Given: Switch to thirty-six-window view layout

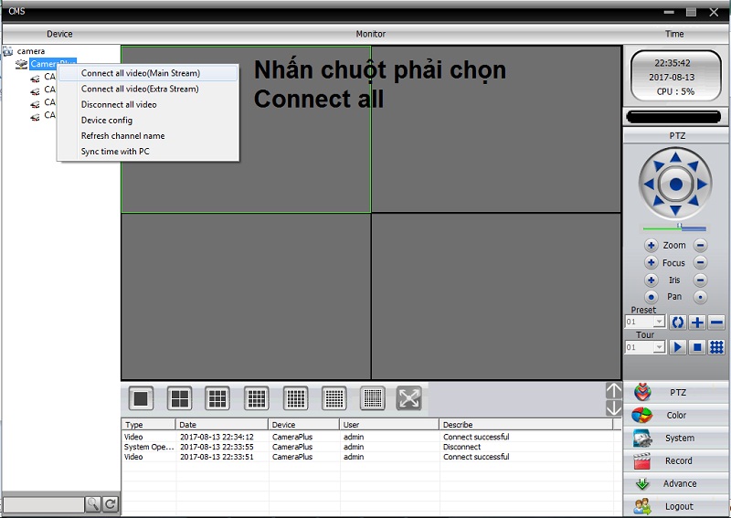Looking at the screenshot, I should point(334,398).
